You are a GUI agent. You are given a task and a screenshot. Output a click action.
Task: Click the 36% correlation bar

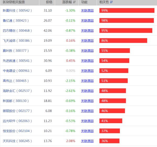(109, 141)
